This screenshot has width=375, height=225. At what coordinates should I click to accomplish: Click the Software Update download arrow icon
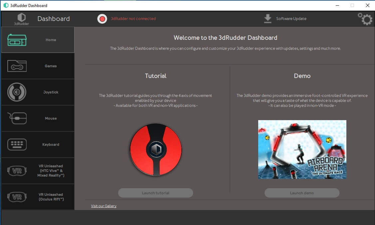(x=268, y=19)
